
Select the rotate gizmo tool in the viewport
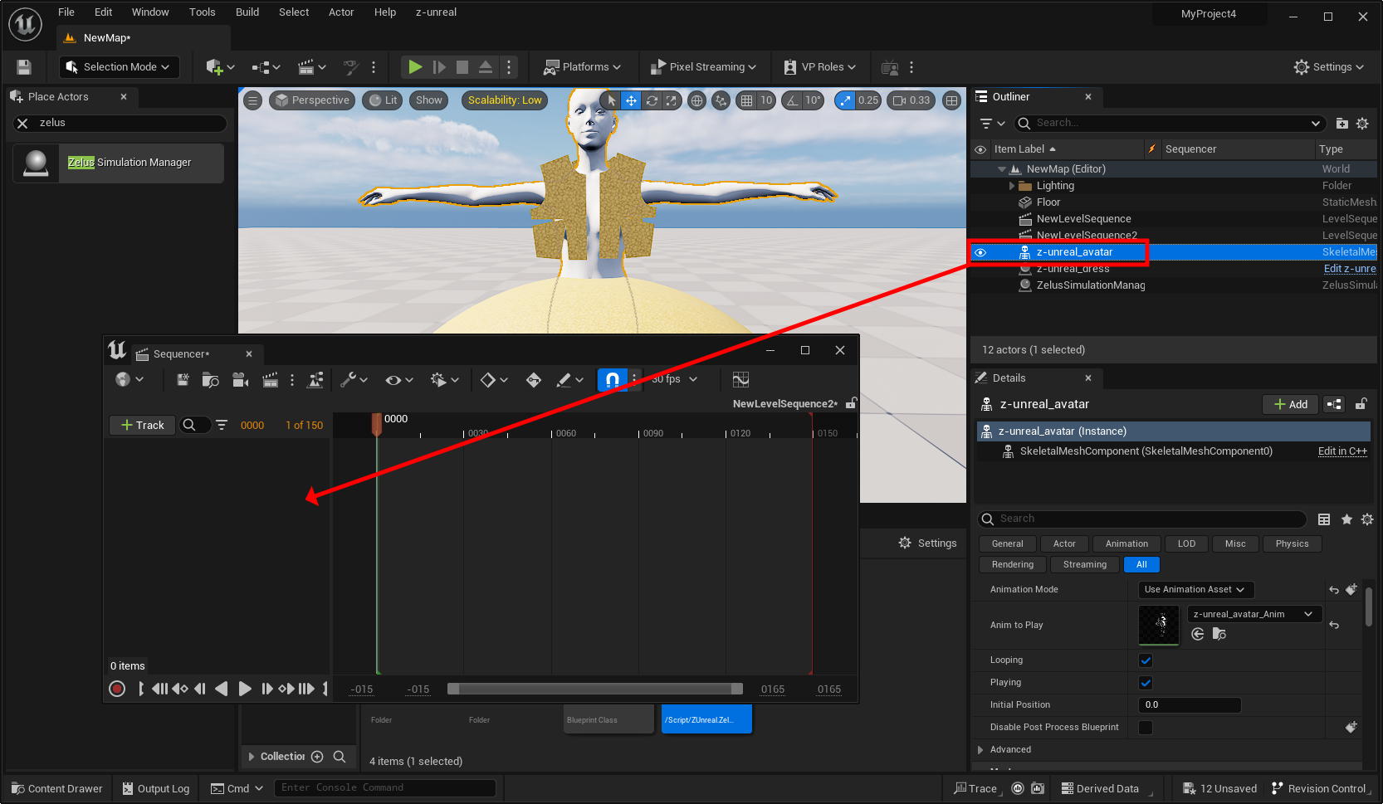[652, 100]
